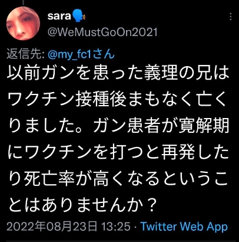Open the Twitter Web App source link

184,227
